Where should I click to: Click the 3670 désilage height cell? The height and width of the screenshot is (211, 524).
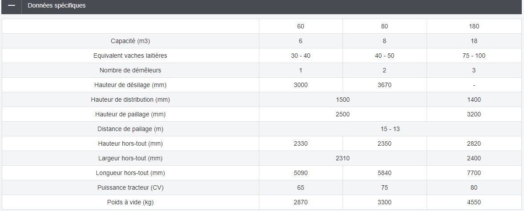(384, 85)
